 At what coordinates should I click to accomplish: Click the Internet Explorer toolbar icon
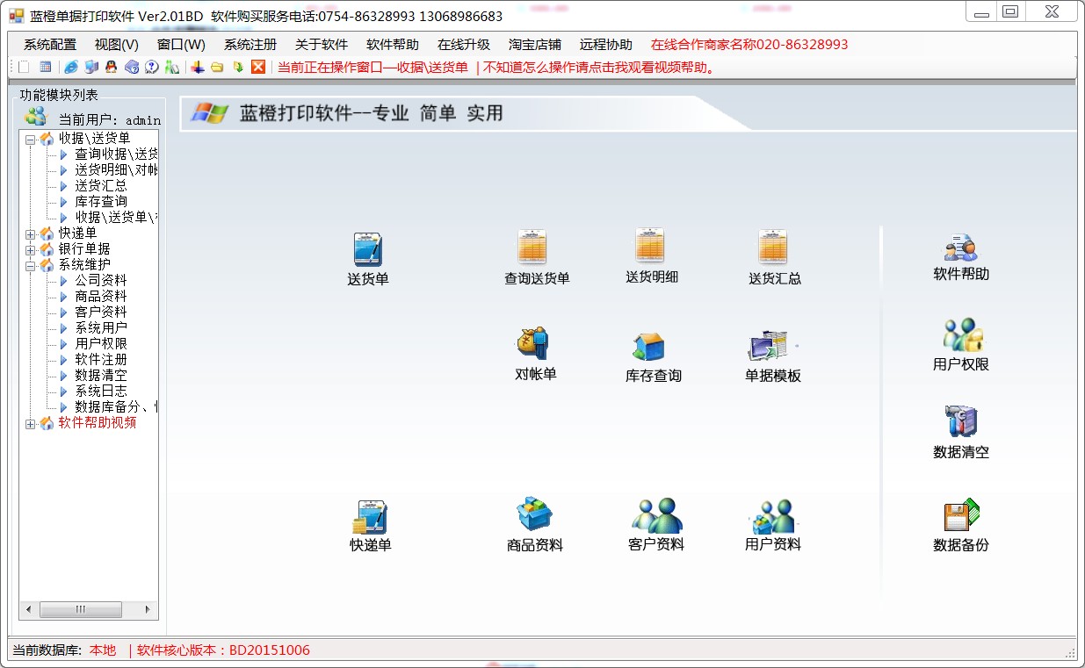[x=71, y=67]
